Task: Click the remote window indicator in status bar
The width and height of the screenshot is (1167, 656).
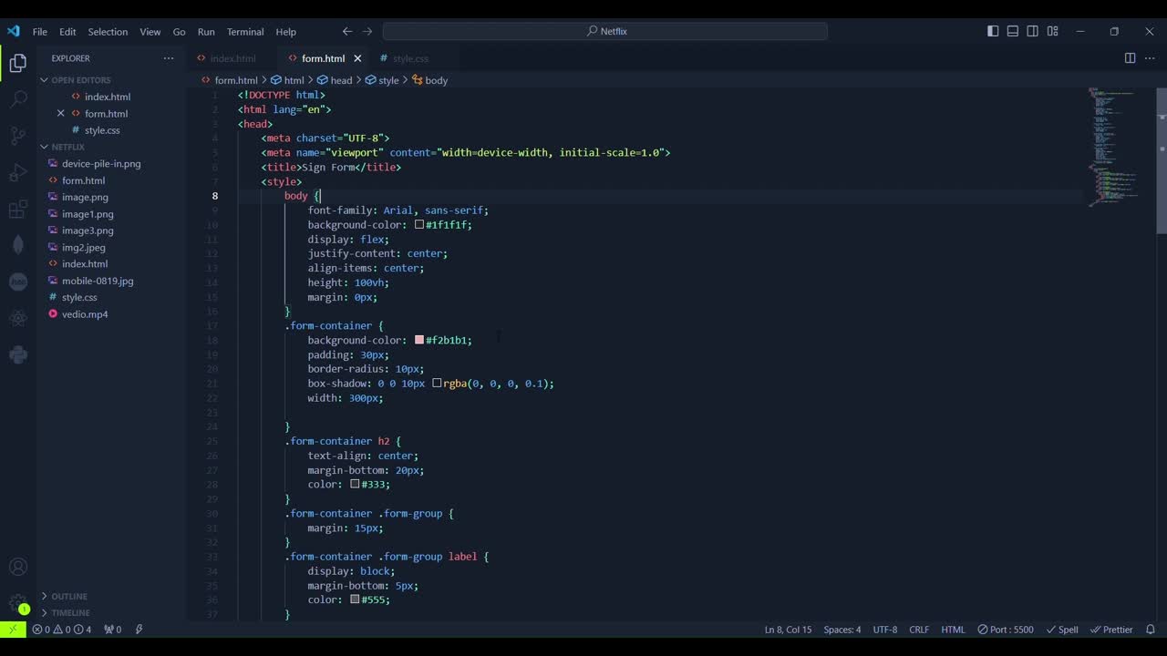Action: (13, 630)
